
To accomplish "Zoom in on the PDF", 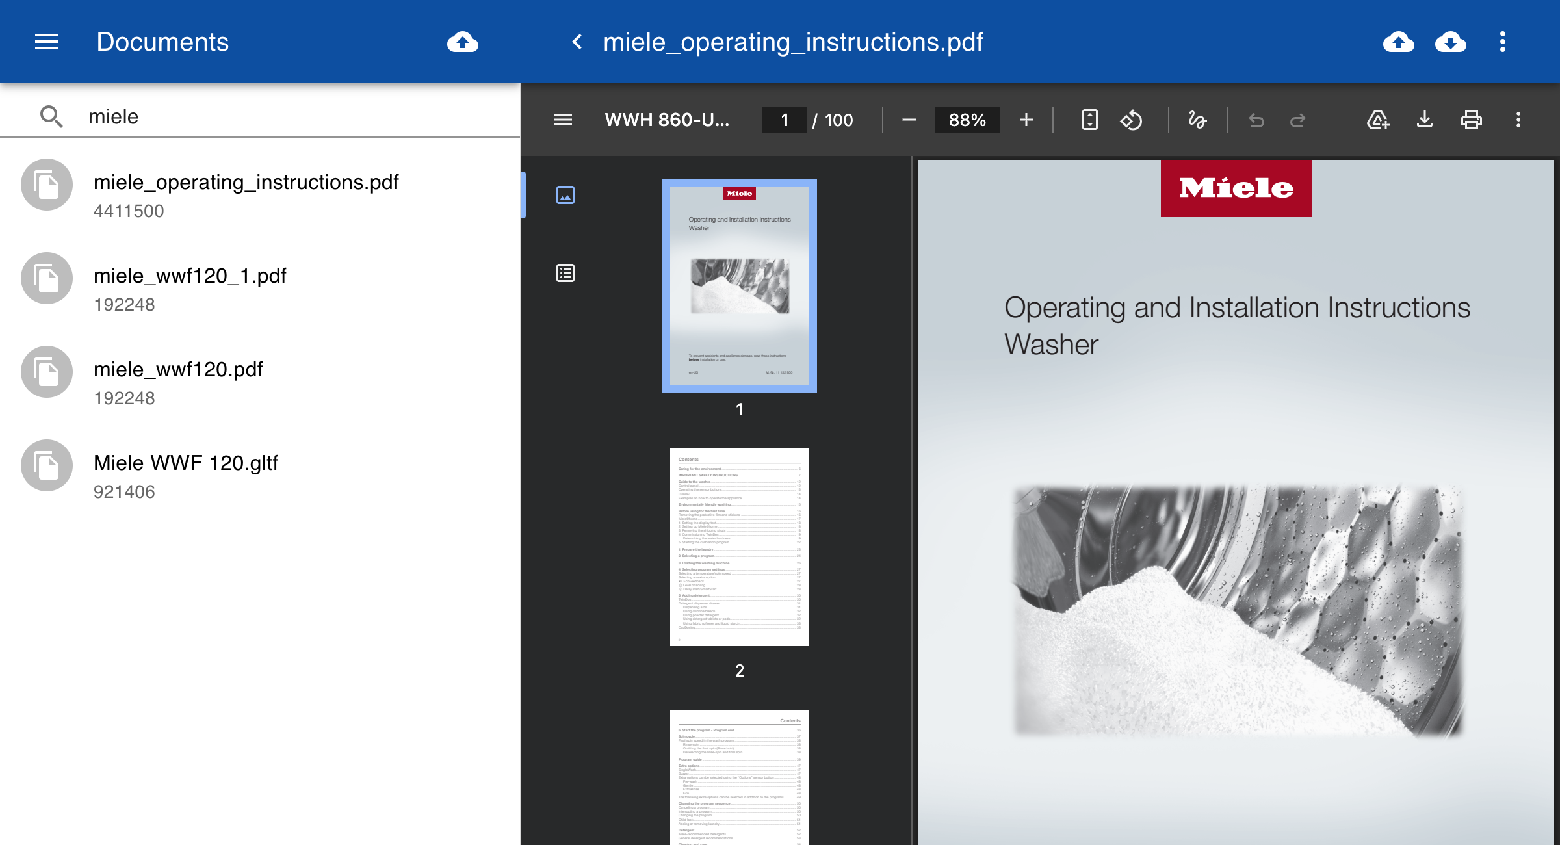I will click(x=1026, y=120).
